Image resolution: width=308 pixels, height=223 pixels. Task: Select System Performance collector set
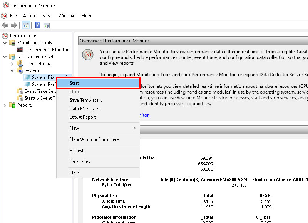tap(44, 84)
